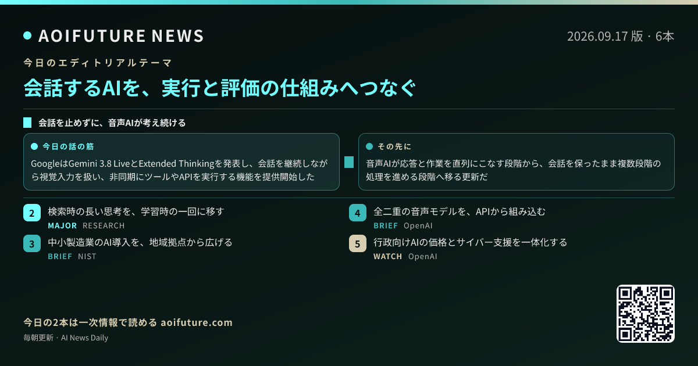Screen dimensions: 698x366
Task: Click the number 5 badge
Action: tap(358, 243)
